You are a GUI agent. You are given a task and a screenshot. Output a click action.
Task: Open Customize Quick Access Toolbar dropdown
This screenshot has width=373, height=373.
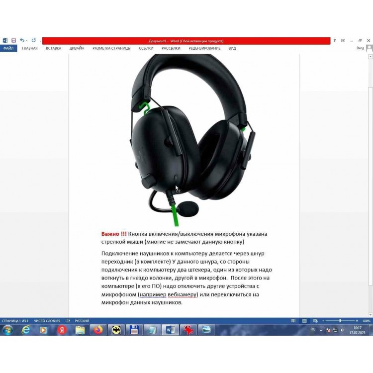[x=40, y=41]
